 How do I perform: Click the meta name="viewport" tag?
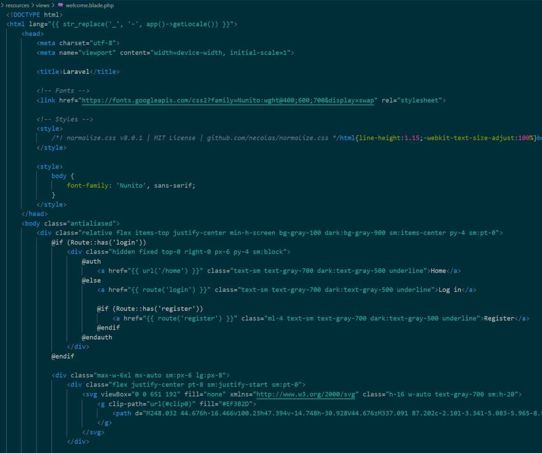(x=165, y=52)
